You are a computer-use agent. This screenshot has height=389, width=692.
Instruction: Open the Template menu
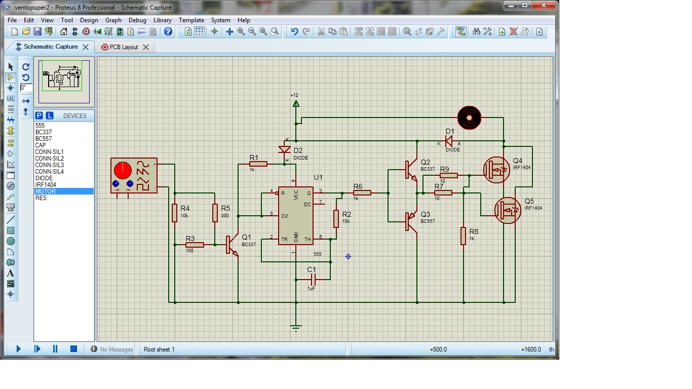pyautogui.click(x=191, y=20)
